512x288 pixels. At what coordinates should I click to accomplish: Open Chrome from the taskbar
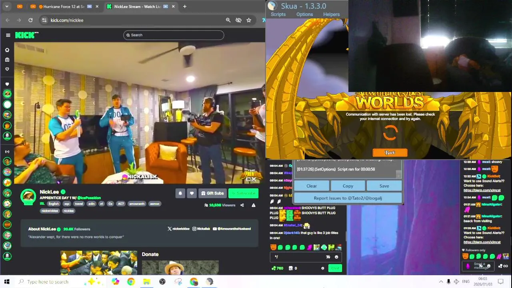(x=131, y=282)
